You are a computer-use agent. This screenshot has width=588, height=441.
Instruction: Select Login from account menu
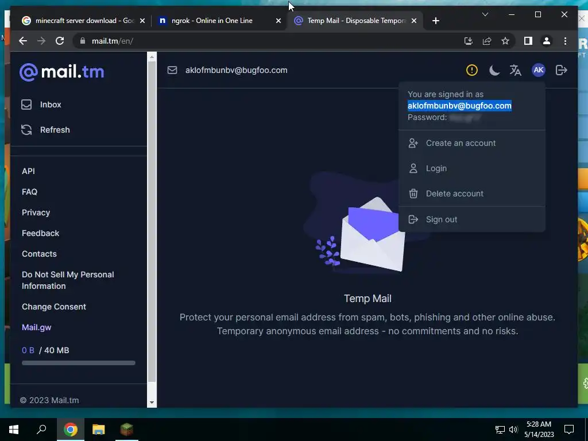(x=472, y=168)
